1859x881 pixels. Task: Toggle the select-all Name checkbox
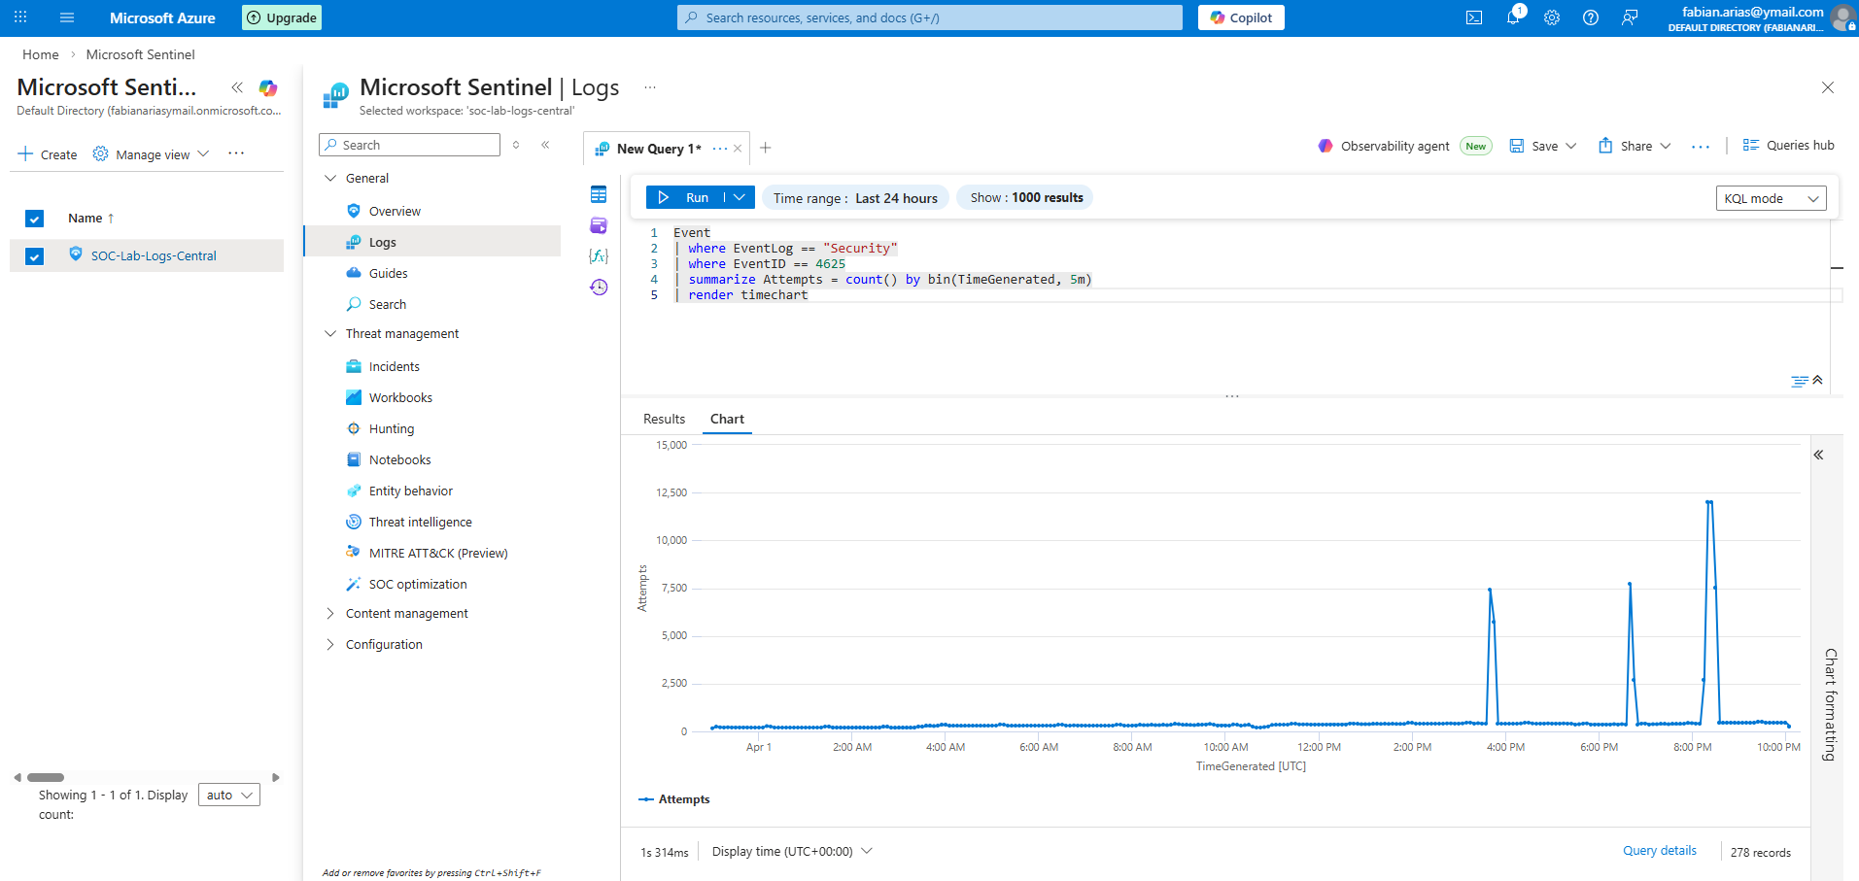(x=35, y=219)
